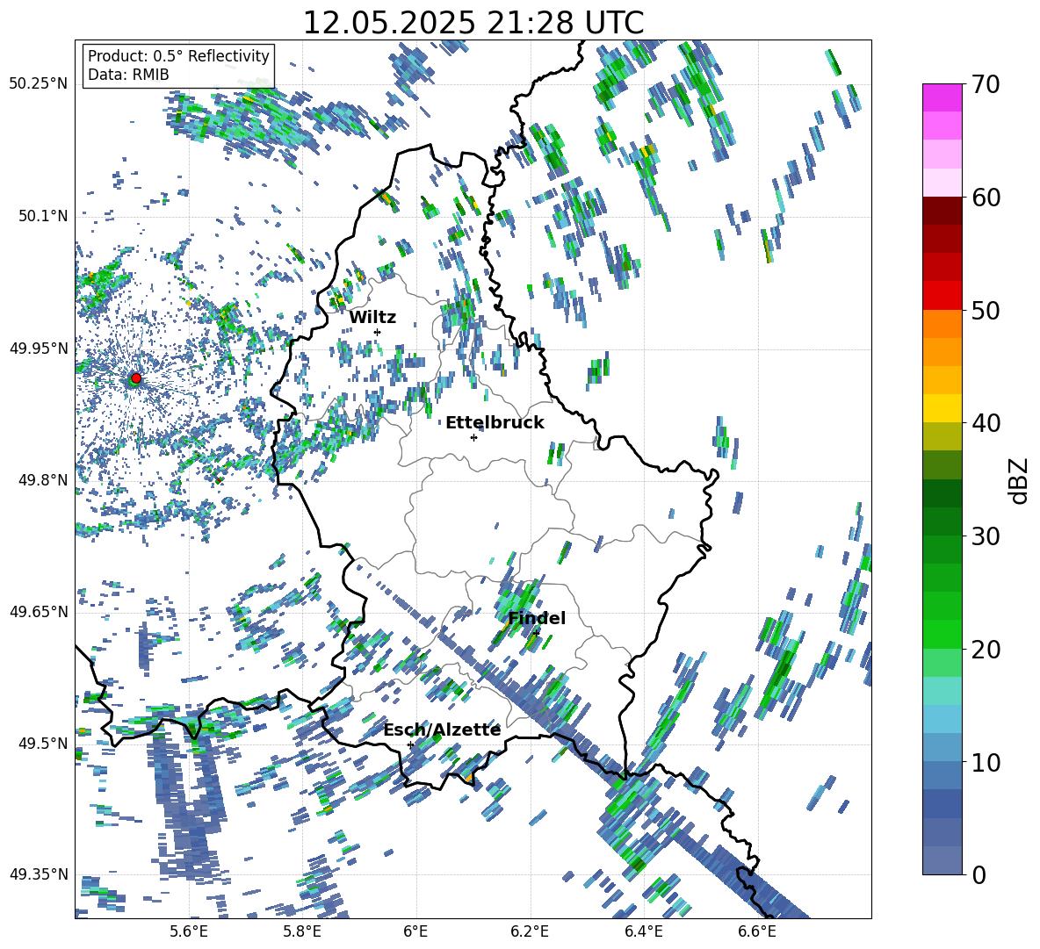Screen dimensions: 1040x949
Task: Click the 70 colorbar tick label
Action: (986, 85)
